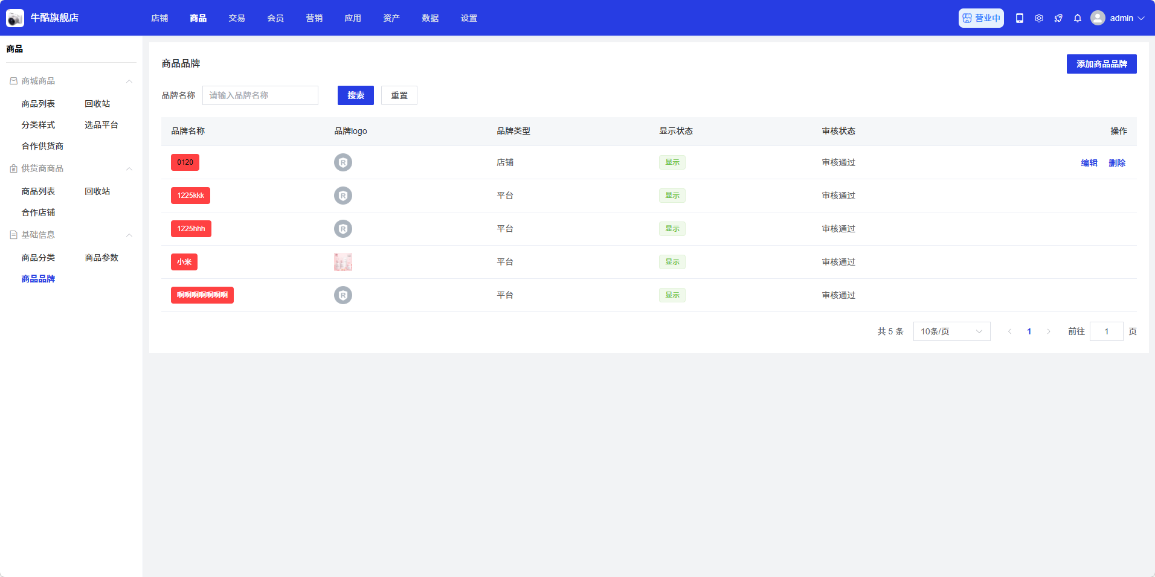Click the 0120 brand name tag
The width and height of the screenshot is (1155, 577).
(x=185, y=162)
